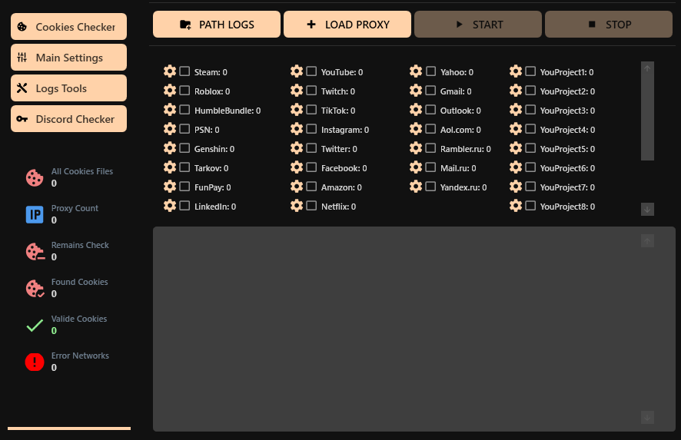Switch to Discord Checker
681x440 pixels.
pyautogui.click(x=68, y=119)
